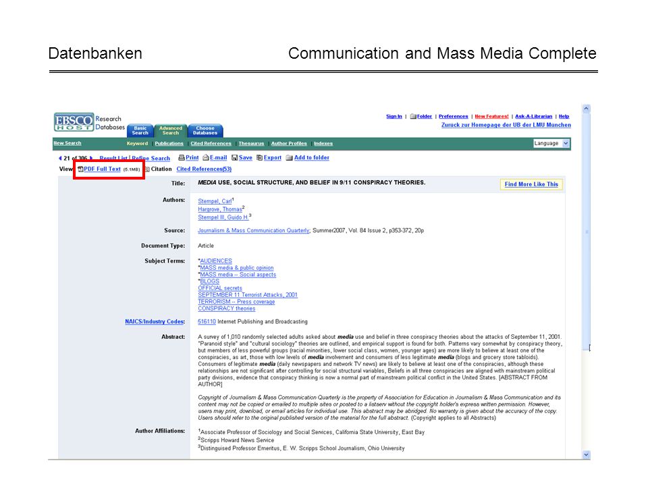Open the Cited References(53) link
Viewport: 648px width, 486px height.
click(x=204, y=169)
